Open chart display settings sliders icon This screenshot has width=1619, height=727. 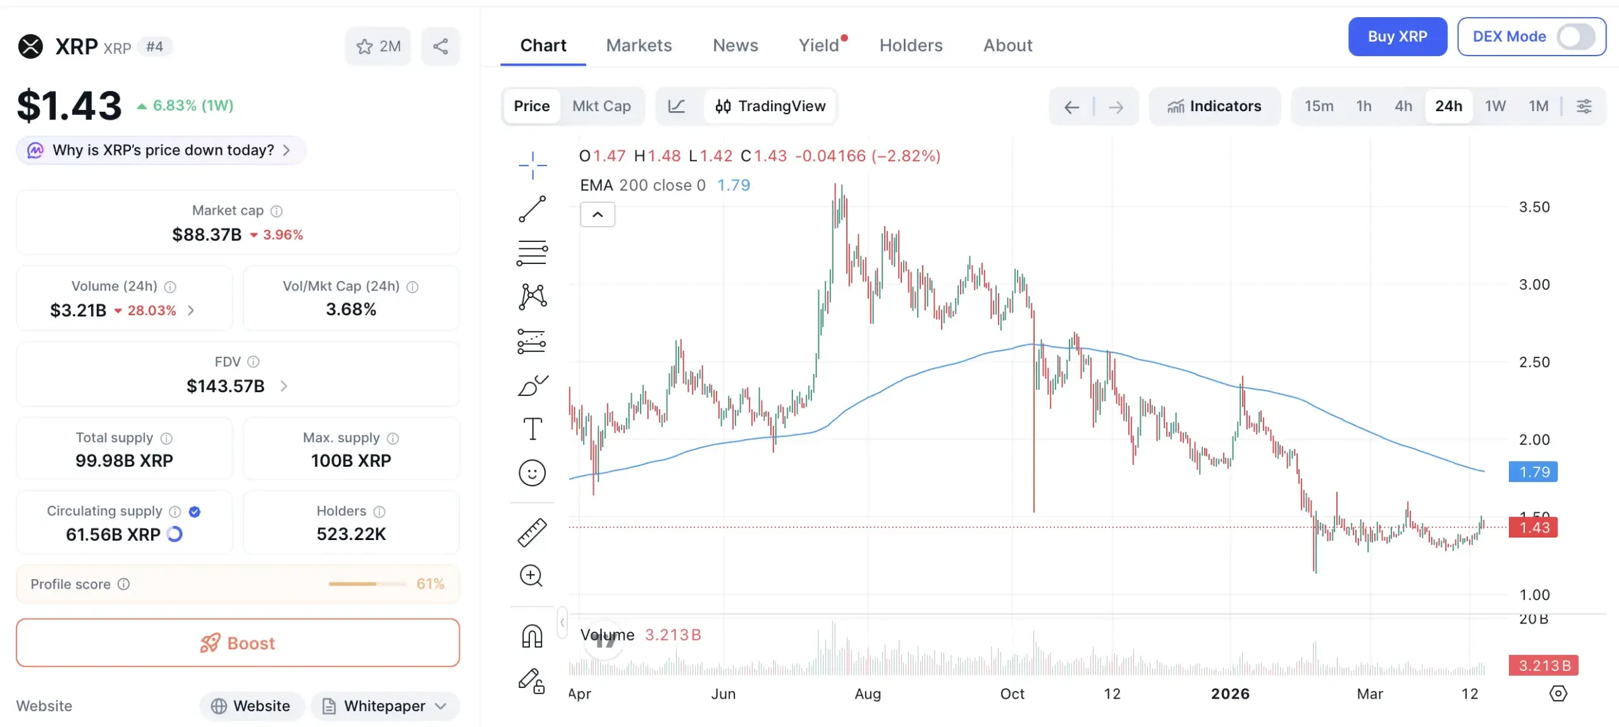(1585, 106)
